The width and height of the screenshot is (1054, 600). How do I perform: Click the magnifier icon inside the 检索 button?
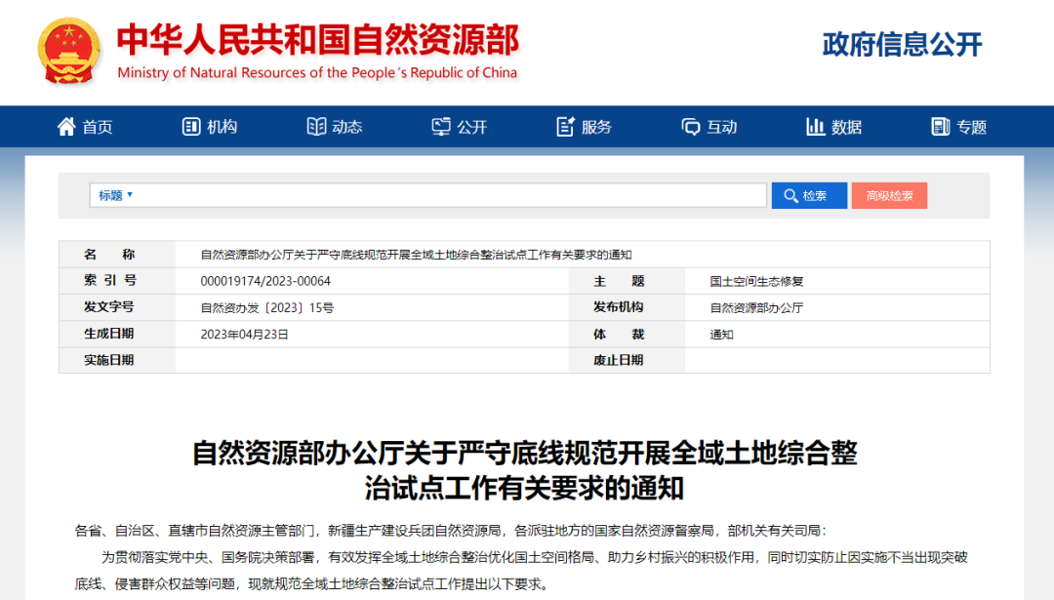791,195
